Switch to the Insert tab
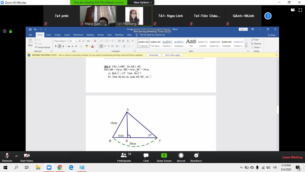The image size is (305, 172). (49, 35)
